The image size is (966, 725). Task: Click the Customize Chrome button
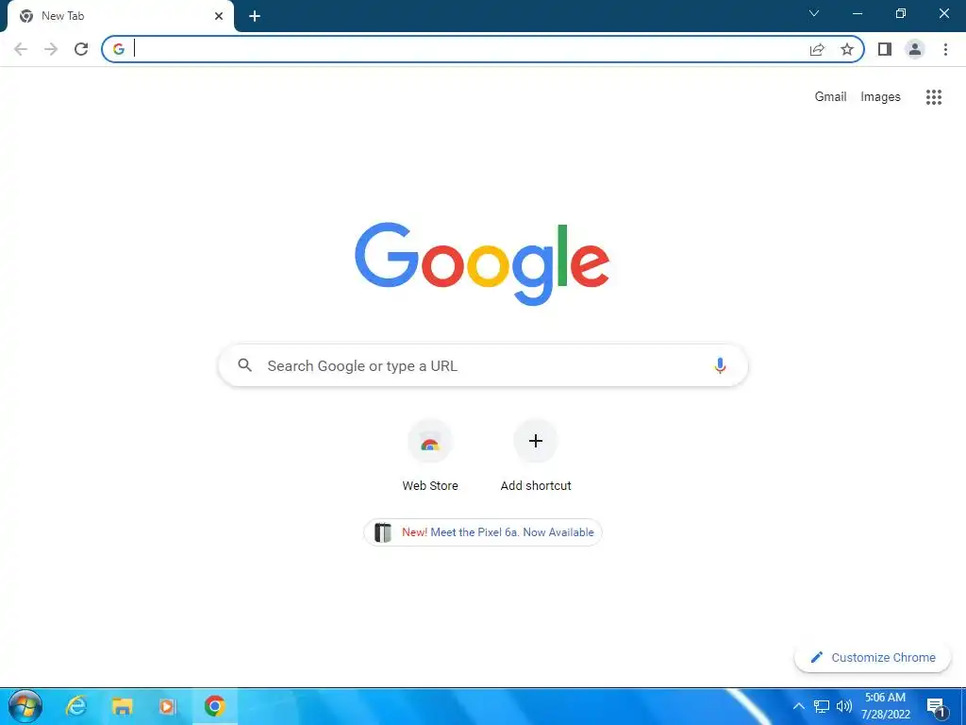coord(873,657)
